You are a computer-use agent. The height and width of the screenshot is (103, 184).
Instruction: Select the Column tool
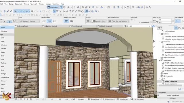7,49
